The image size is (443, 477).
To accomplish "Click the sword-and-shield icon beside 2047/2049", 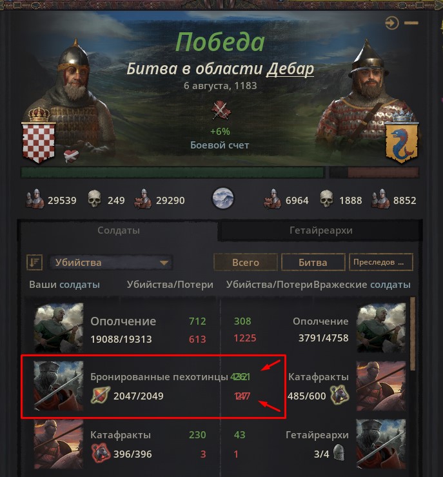I will tap(101, 395).
